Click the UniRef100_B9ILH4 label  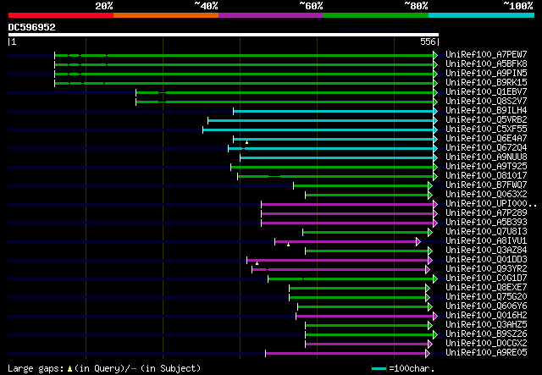point(486,111)
